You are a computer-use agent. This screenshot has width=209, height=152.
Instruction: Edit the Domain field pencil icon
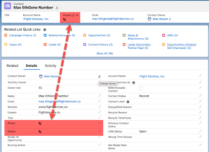[100, 112]
